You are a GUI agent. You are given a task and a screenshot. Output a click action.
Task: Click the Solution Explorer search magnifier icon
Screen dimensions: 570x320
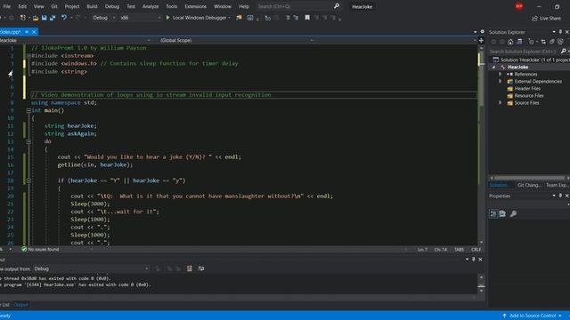[x=564, y=52]
